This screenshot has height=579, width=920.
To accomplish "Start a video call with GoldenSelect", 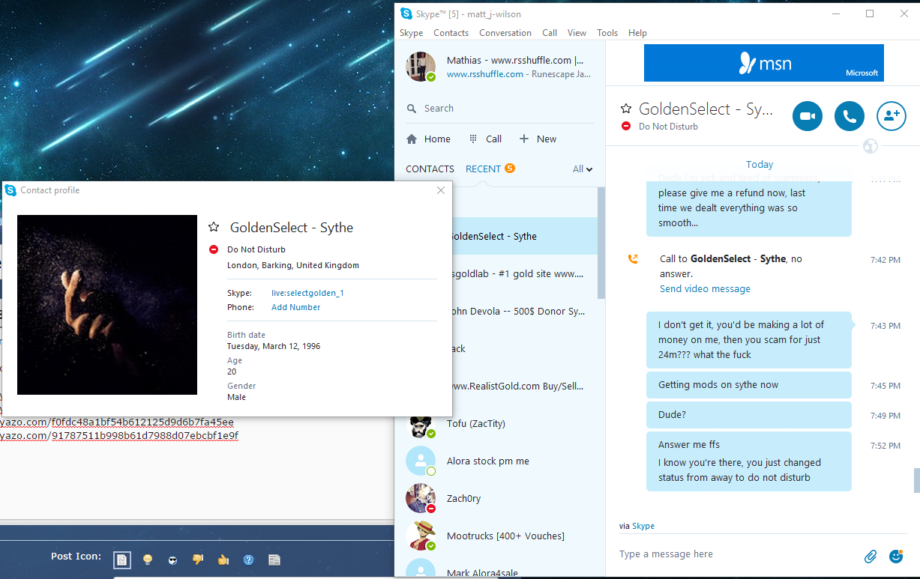I will pyautogui.click(x=808, y=116).
